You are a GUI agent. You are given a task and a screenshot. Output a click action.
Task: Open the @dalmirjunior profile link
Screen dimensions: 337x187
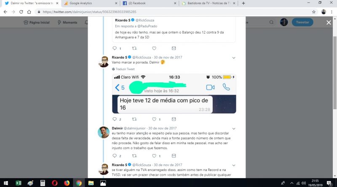(134, 128)
